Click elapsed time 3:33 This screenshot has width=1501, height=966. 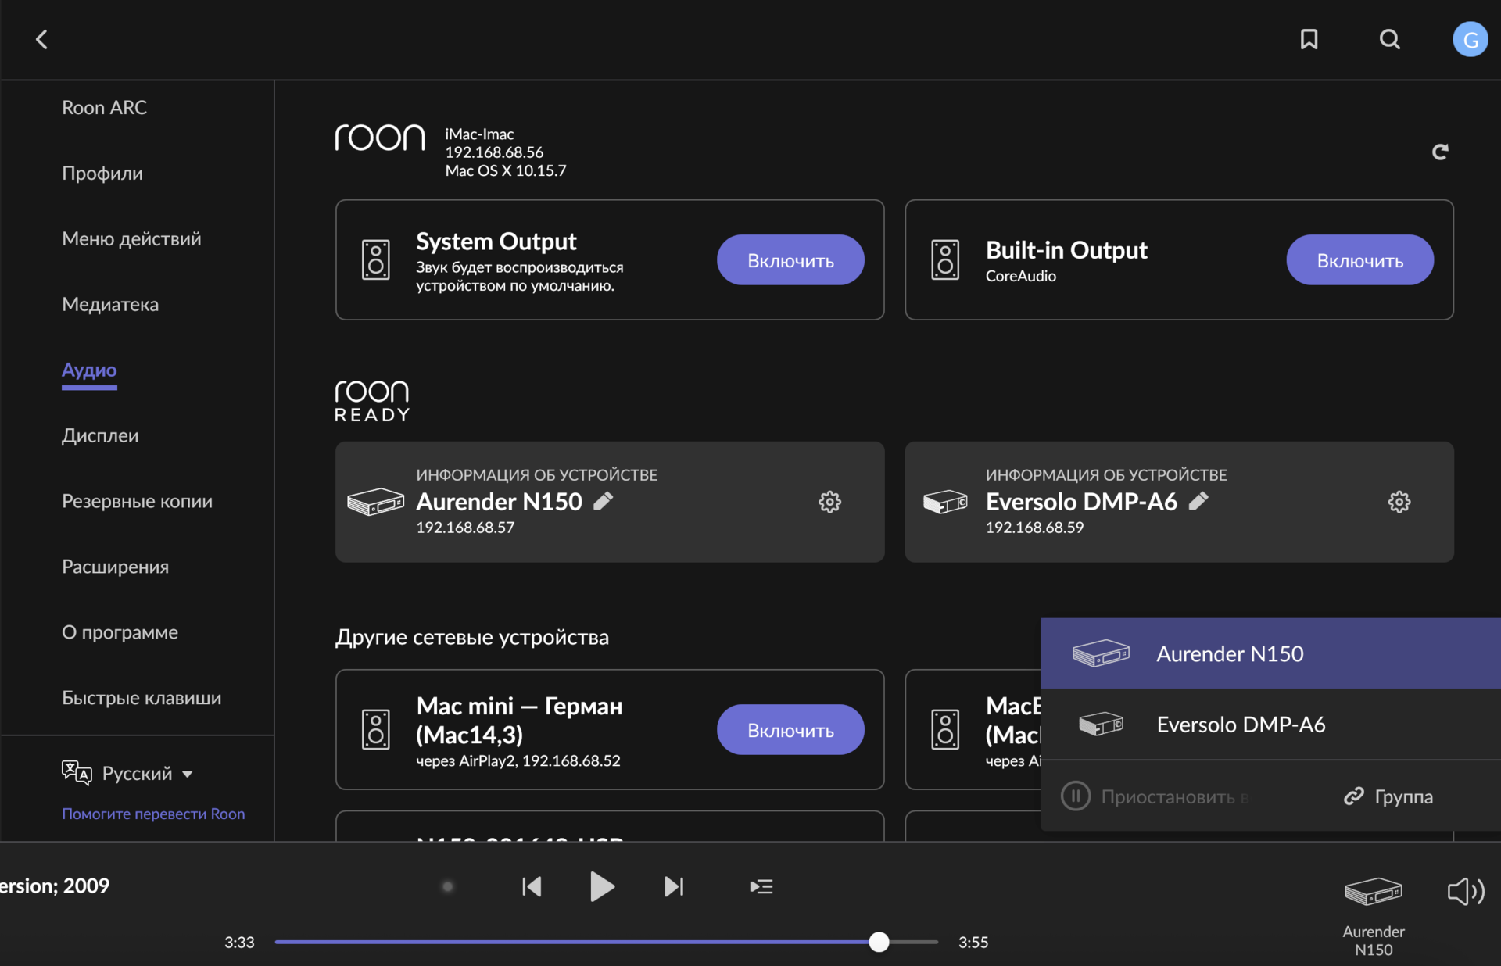239,943
